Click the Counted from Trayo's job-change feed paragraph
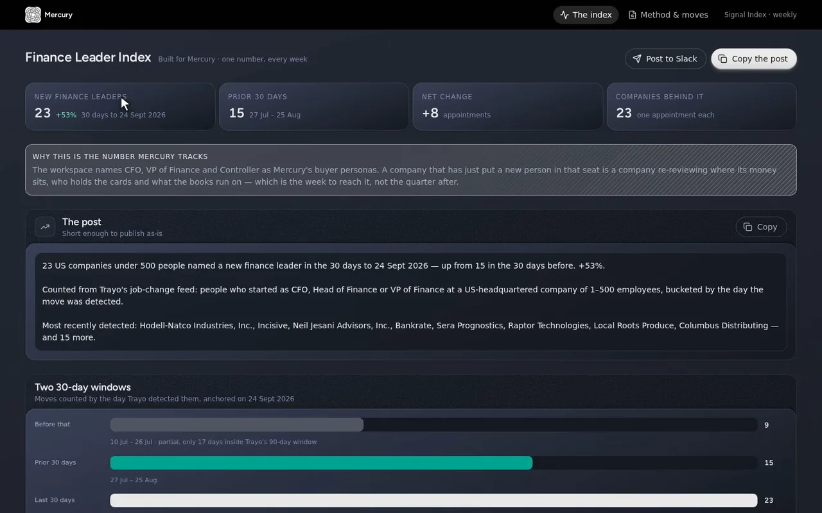 pos(403,296)
